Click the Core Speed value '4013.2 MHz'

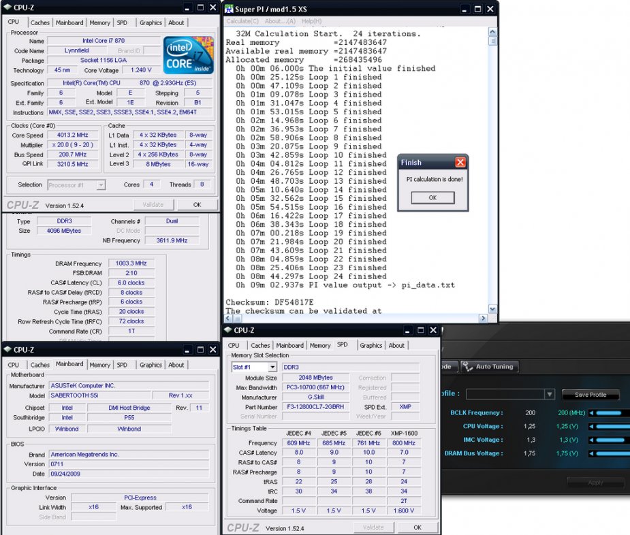(73, 135)
